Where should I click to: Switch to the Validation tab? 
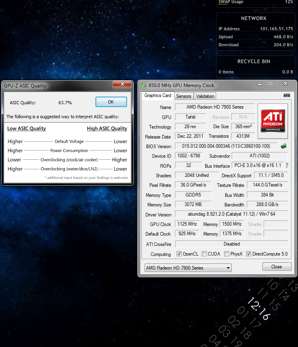[205, 96]
